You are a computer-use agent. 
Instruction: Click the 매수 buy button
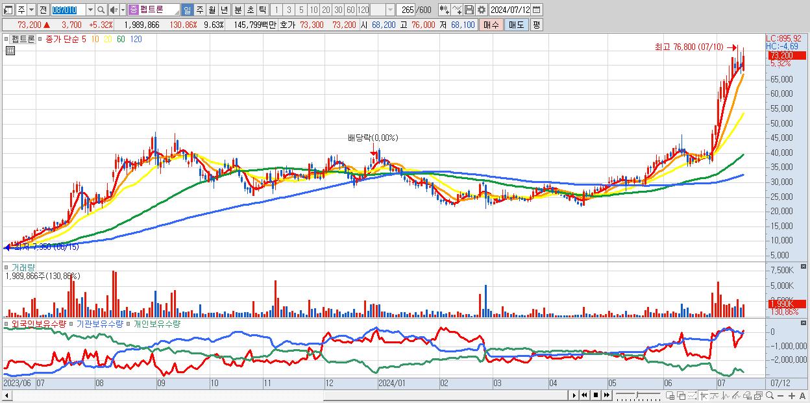491,25
